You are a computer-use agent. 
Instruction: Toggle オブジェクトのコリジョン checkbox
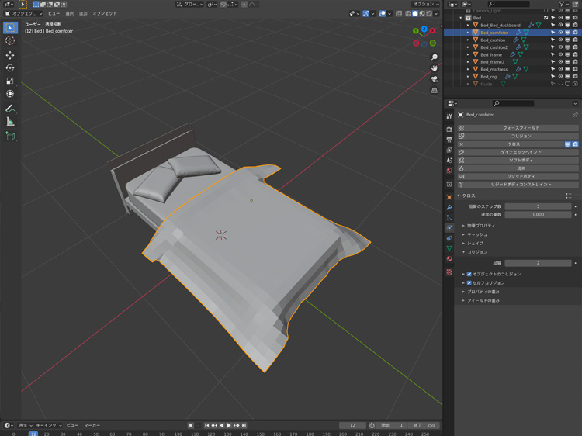pos(469,274)
